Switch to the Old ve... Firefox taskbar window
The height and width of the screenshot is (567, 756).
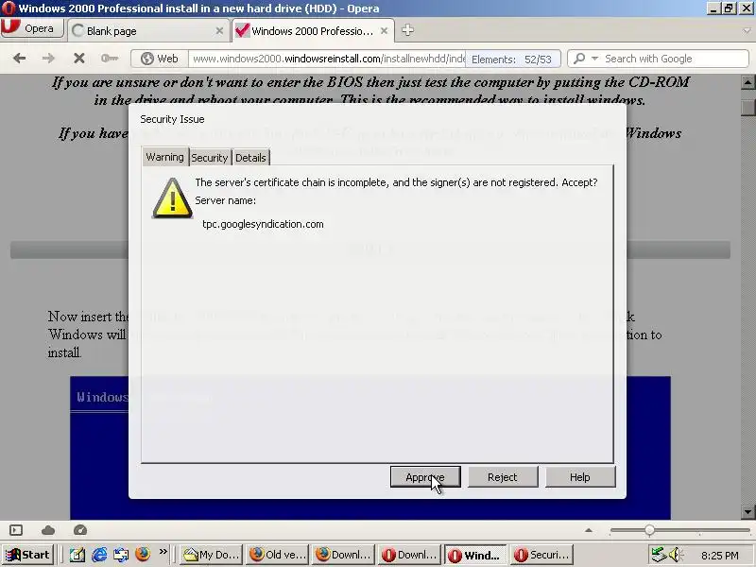277,555
